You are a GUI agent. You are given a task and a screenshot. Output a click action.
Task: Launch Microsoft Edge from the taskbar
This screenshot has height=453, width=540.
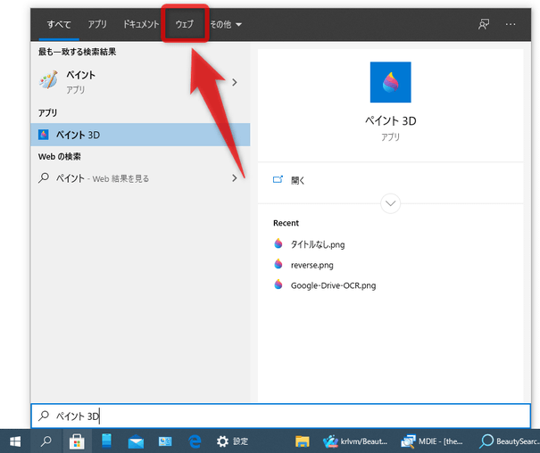(x=195, y=441)
